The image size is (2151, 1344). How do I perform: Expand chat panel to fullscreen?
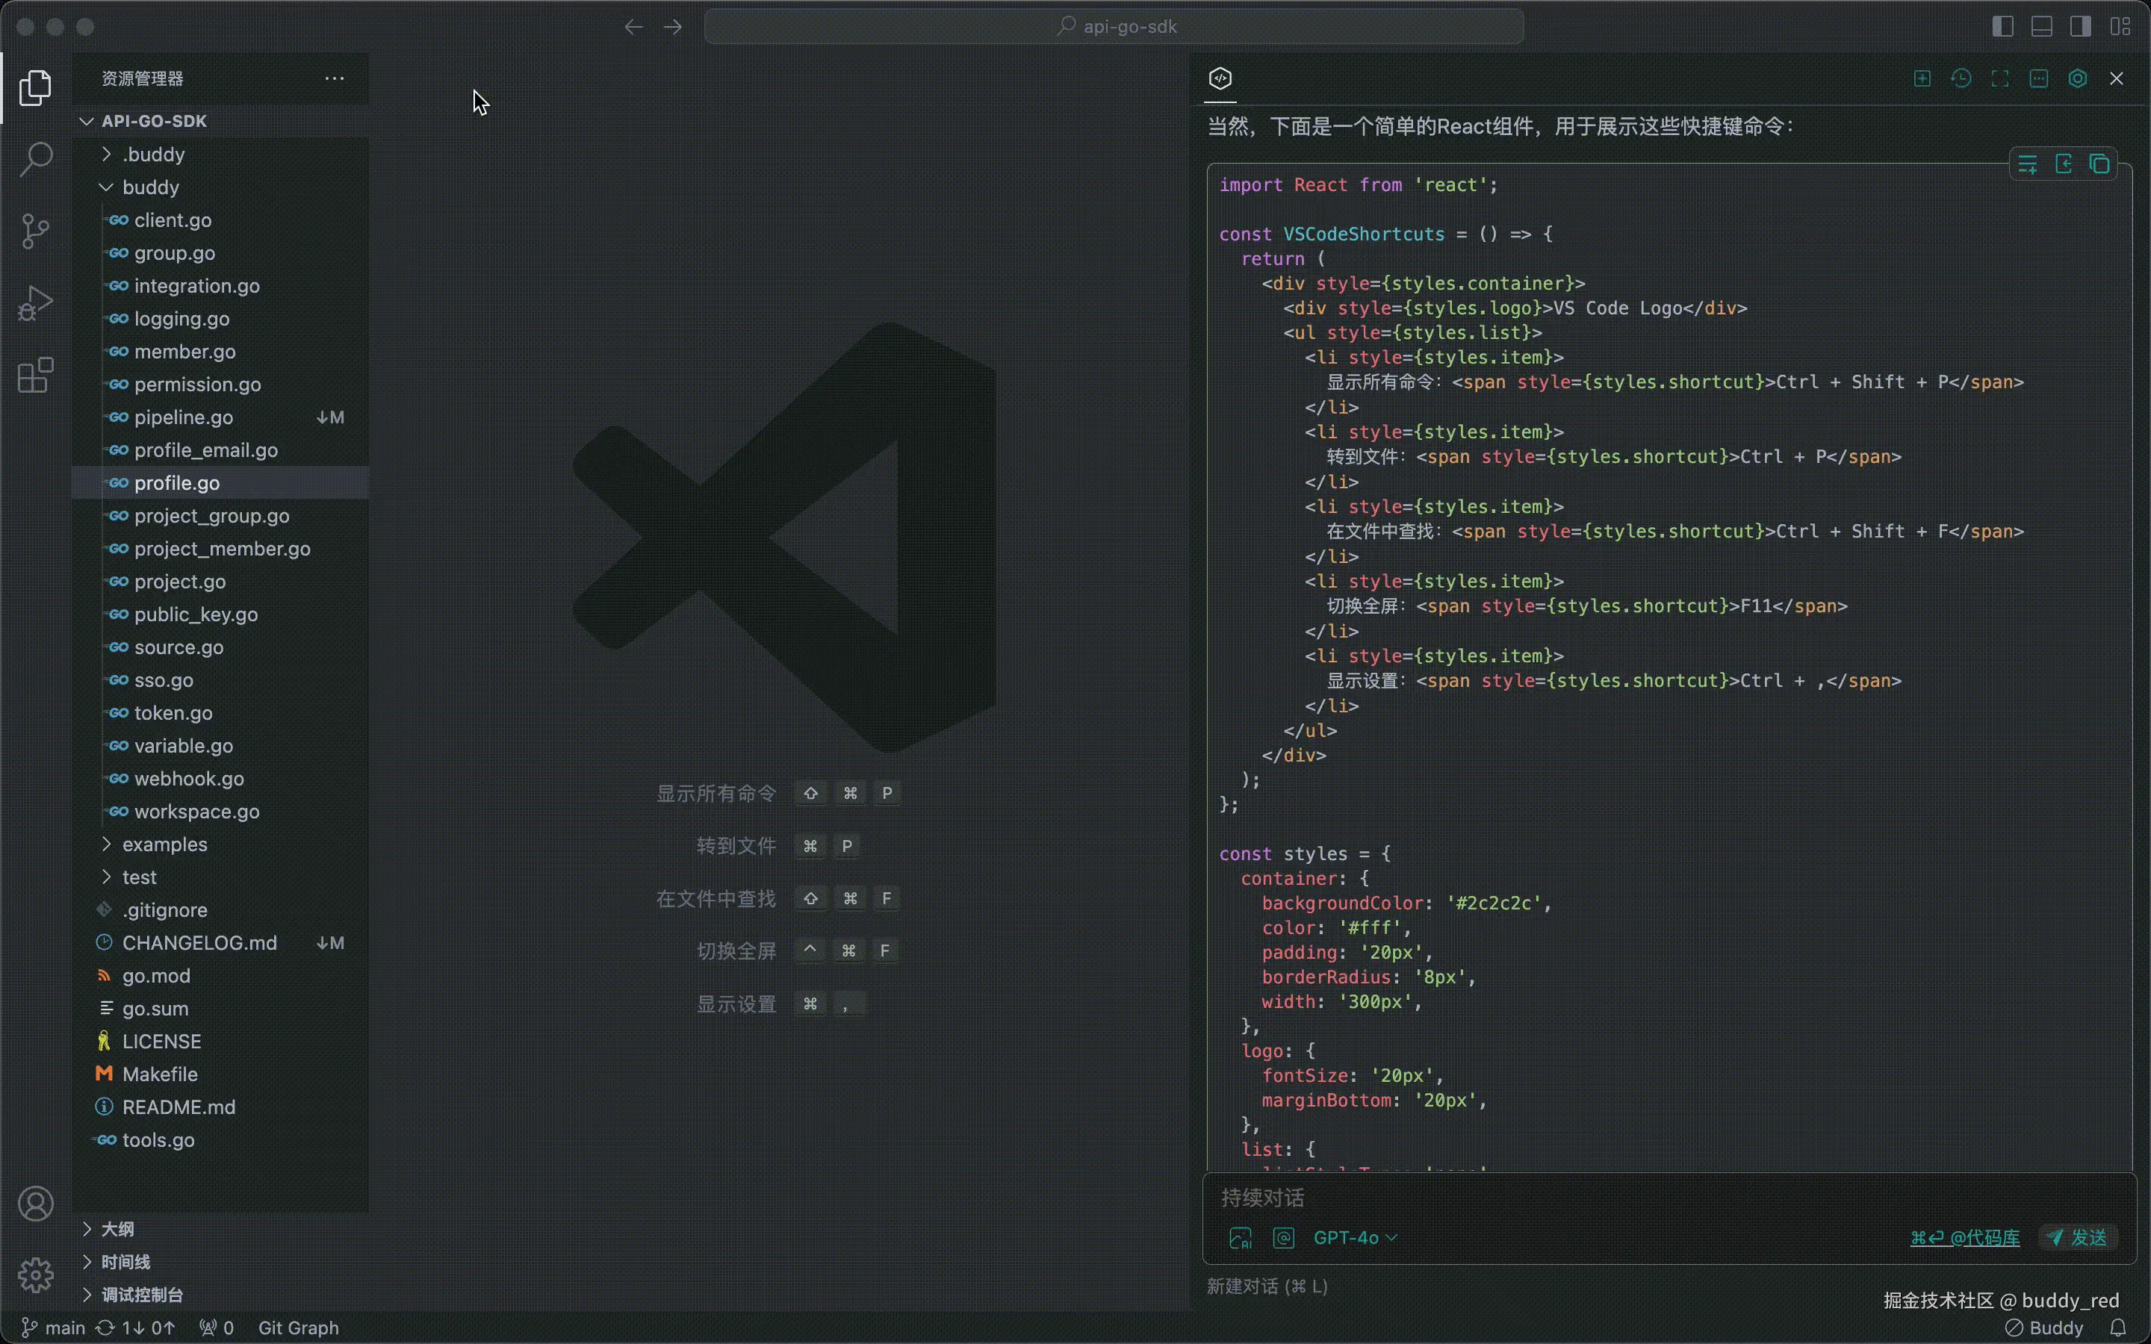2000,78
